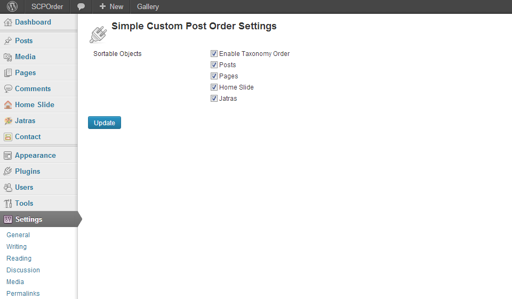Open the SCPOrder site menu
The width and height of the screenshot is (512, 299).
47,7
